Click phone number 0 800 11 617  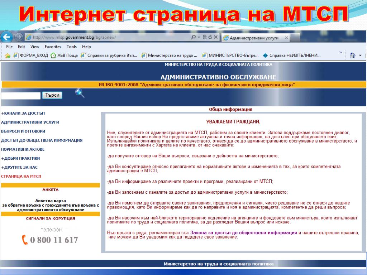54,240
